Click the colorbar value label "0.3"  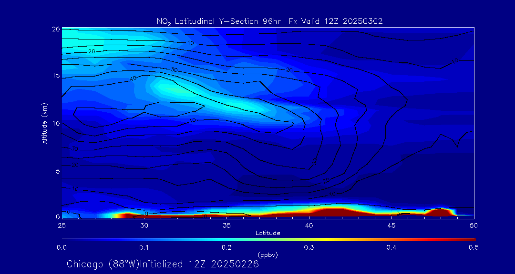[x=309, y=248]
